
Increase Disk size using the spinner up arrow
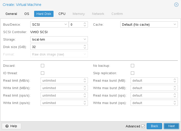pos(85,45)
